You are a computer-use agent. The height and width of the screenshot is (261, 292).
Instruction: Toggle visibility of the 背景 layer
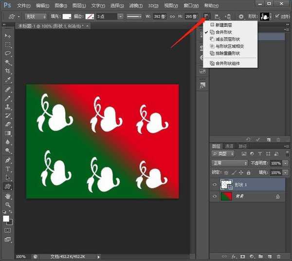[x=215, y=196]
